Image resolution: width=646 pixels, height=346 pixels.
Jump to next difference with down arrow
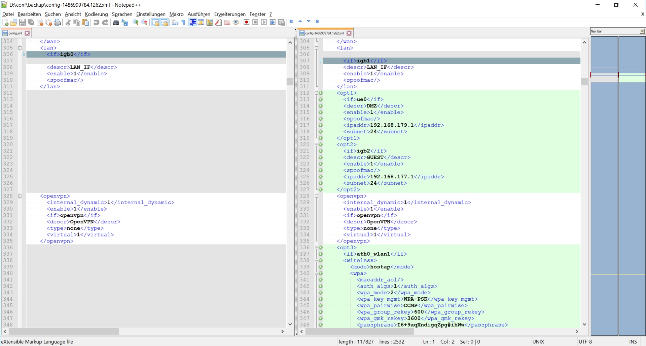coord(309,21)
